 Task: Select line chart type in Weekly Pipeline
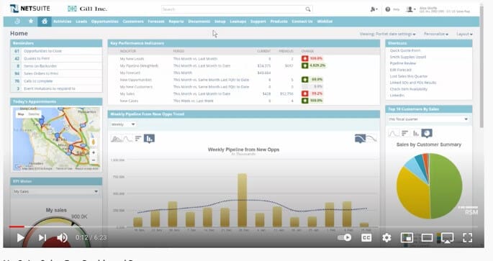[x=127, y=139]
